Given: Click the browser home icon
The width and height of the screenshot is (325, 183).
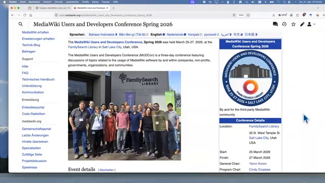Looking at the screenshot, I should click(30, 15).
